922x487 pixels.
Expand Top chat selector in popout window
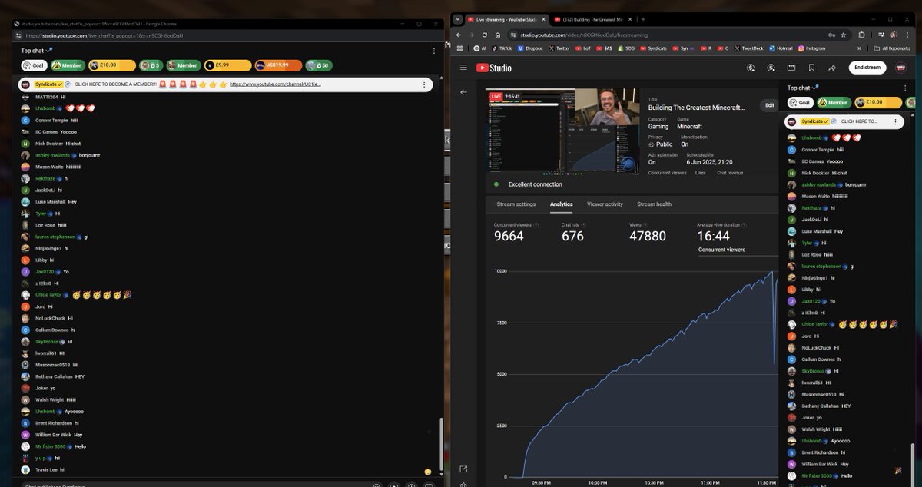(36, 51)
